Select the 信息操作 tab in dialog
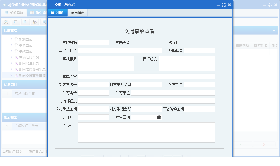 pyautogui.click(x=58, y=13)
